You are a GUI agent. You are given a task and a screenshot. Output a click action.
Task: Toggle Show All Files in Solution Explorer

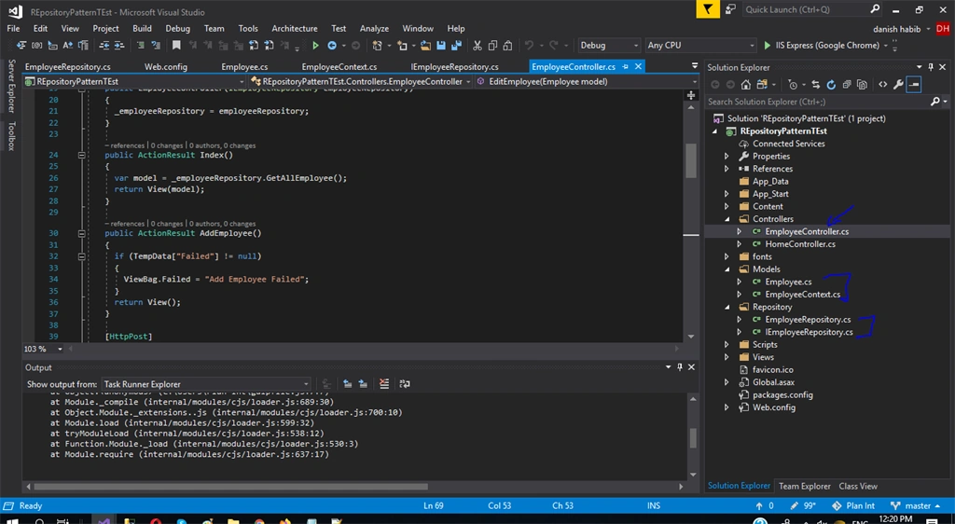(x=863, y=85)
